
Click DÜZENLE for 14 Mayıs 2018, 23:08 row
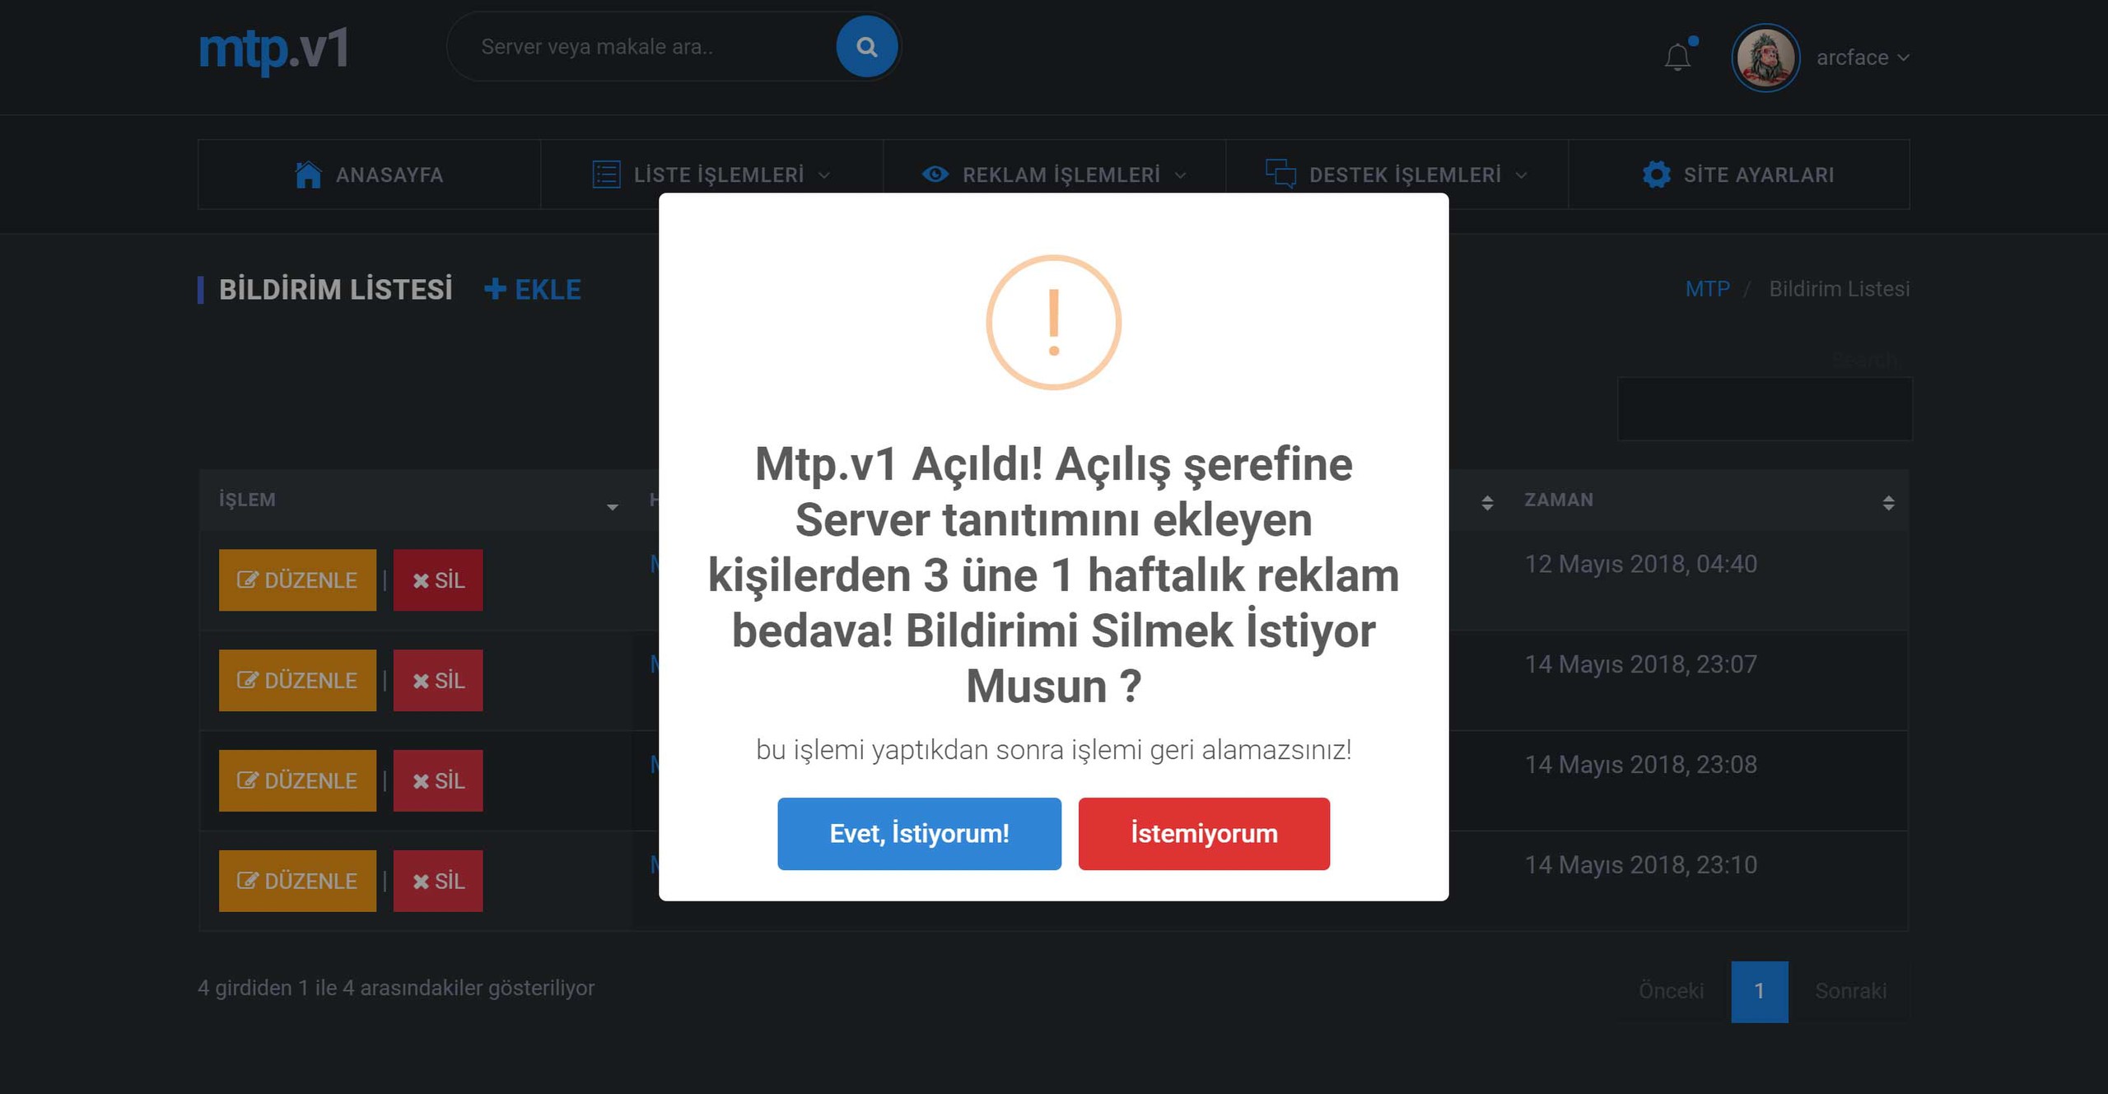297,780
